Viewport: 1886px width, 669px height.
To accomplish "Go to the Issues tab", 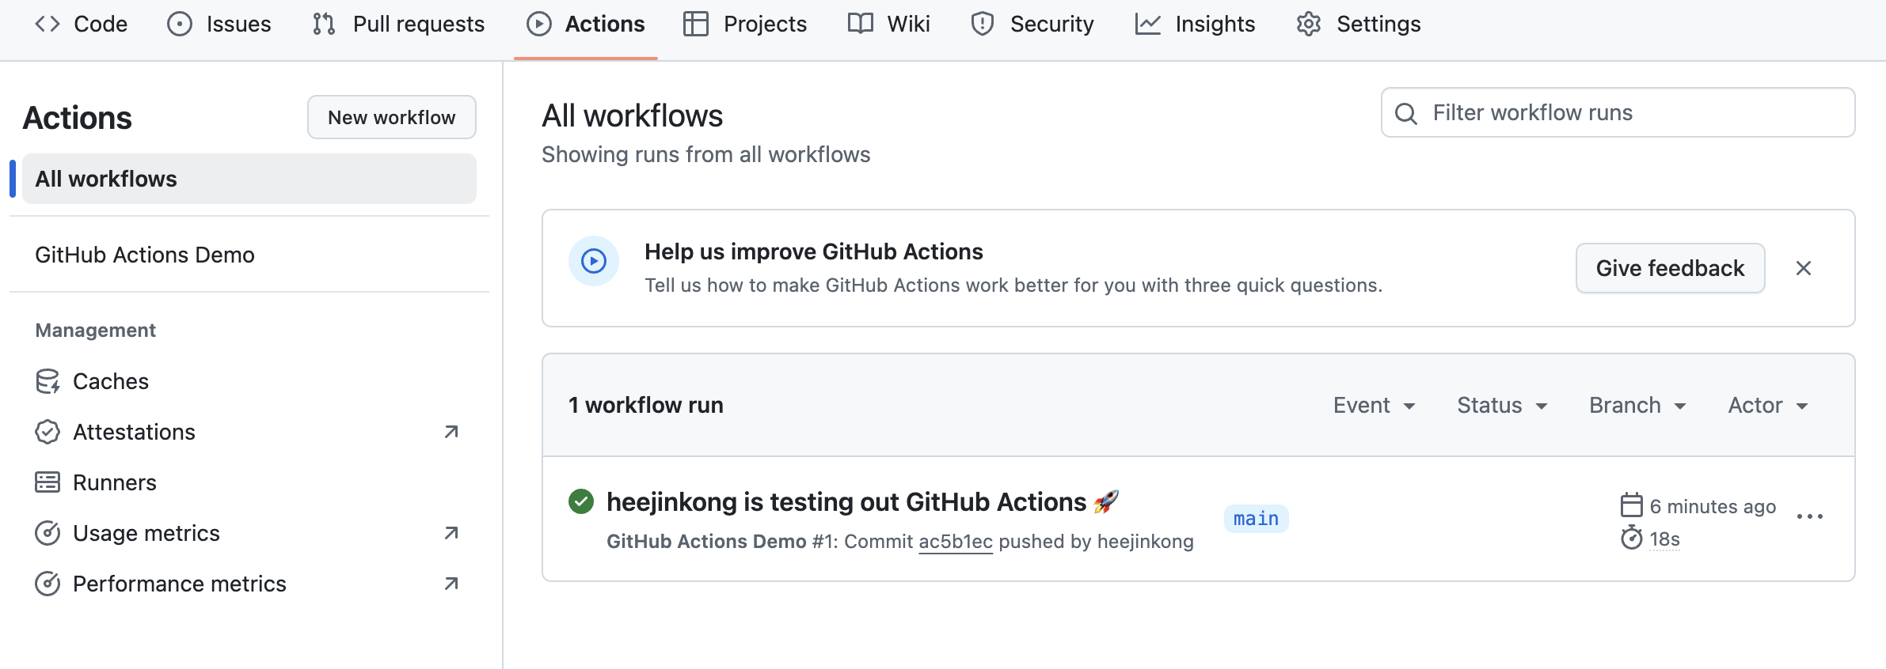I will point(219,24).
